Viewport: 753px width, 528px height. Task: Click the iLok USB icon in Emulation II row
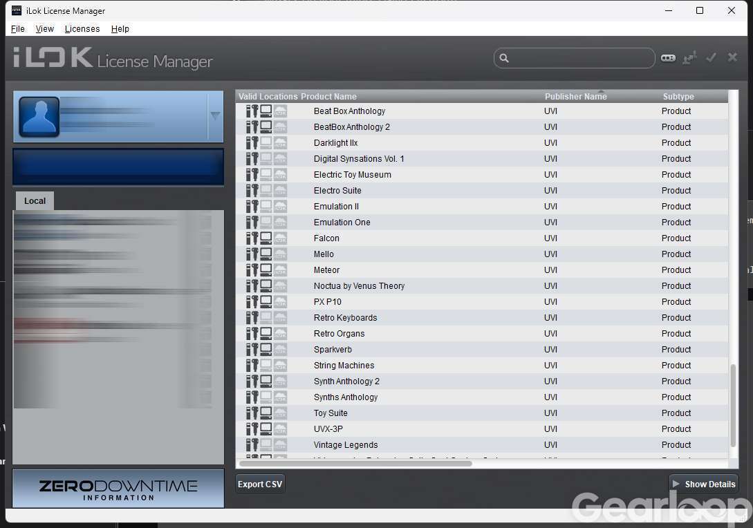point(252,207)
